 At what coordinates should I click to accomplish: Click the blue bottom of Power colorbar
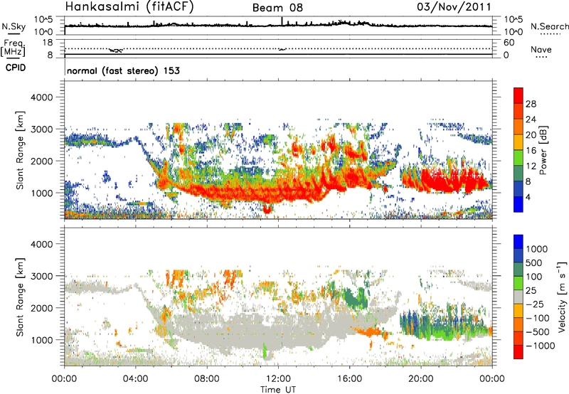click(519, 204)
